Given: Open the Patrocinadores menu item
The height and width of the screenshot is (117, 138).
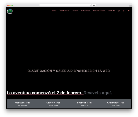Looking at the screenshot, I should [99, 11].
